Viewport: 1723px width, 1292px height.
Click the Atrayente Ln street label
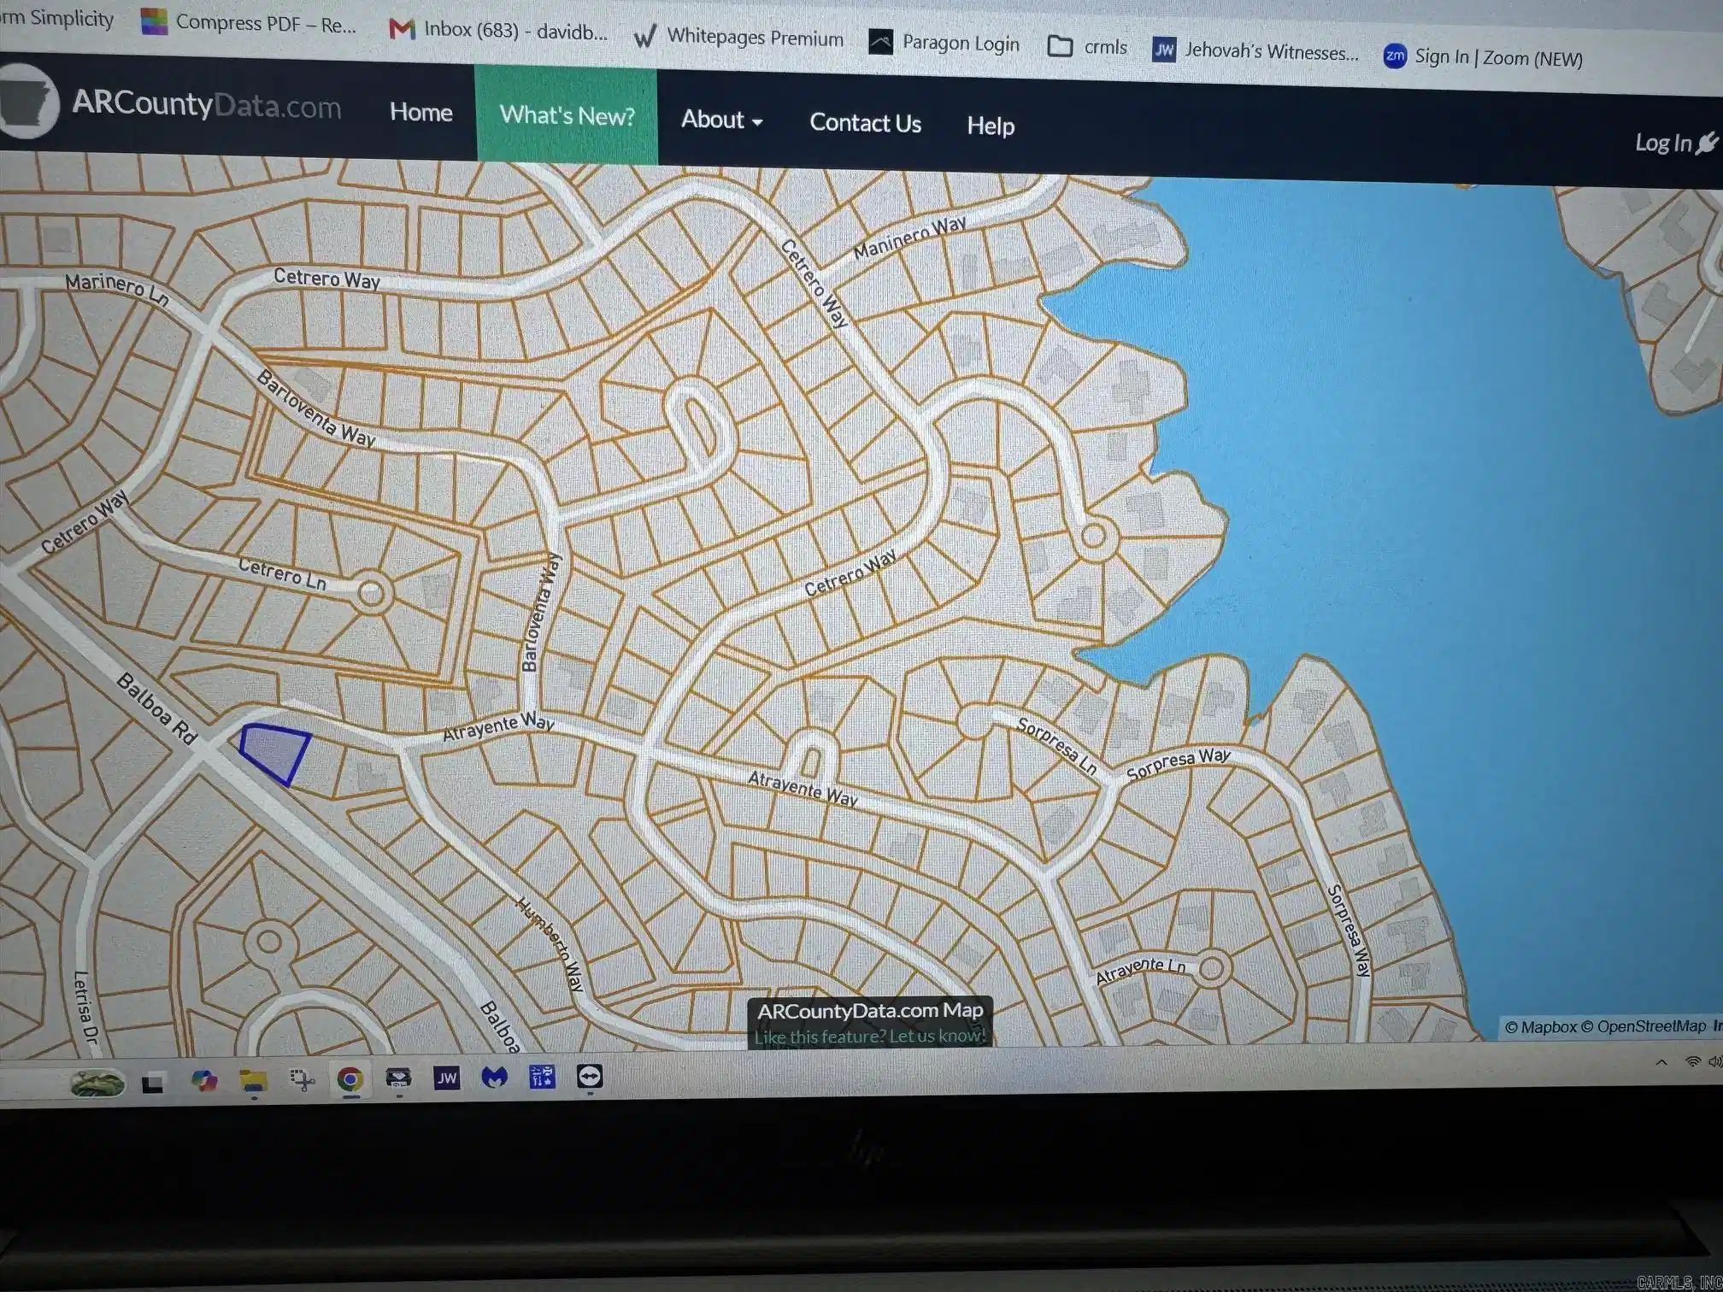tap(1141, 970)
